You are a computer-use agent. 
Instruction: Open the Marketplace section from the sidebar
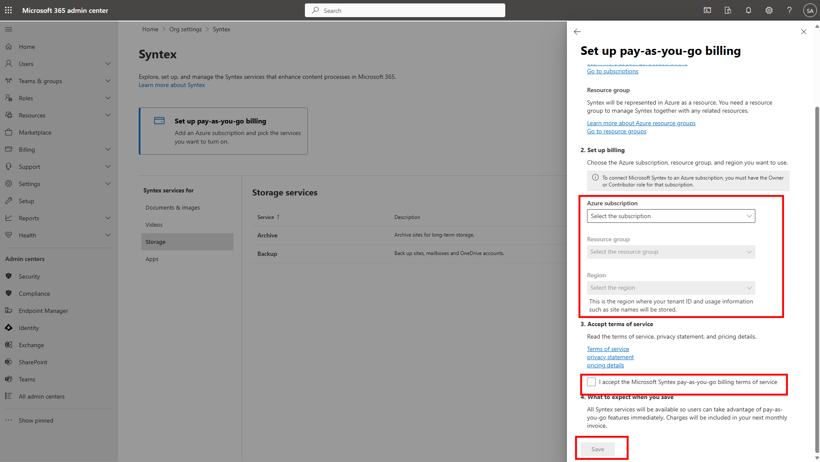(x=35, y=132)
